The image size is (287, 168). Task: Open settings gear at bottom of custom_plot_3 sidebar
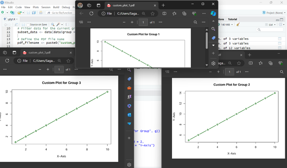(x=129, y=165)
